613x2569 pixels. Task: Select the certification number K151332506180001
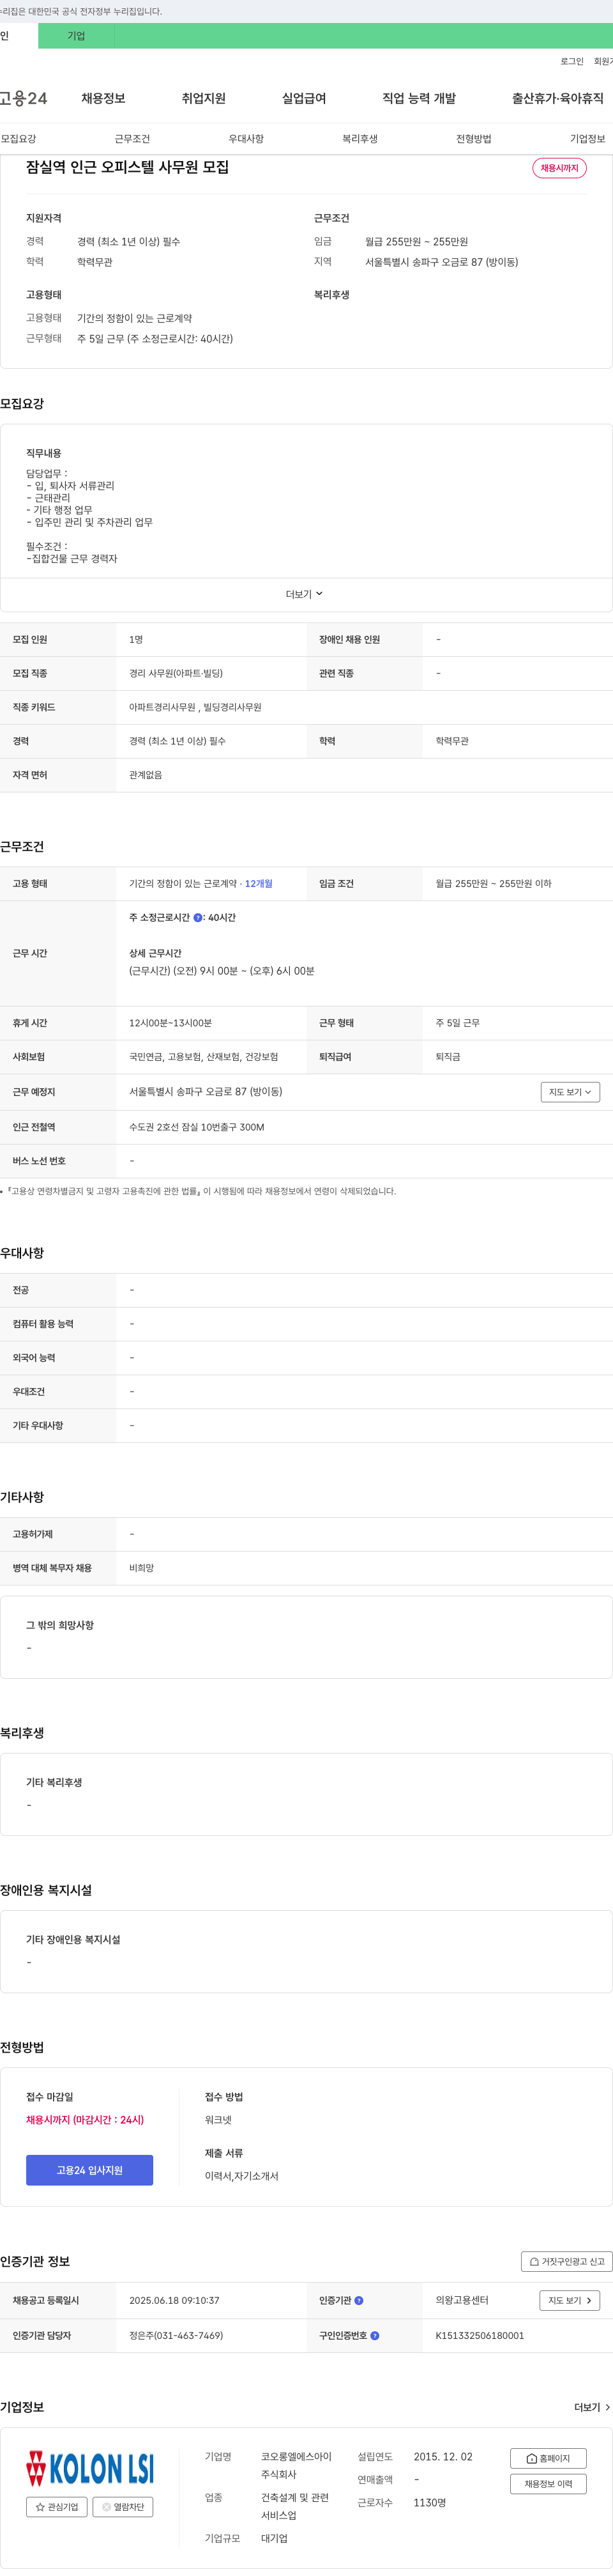480,2336
